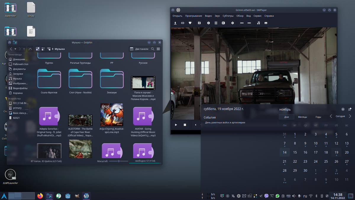Select the Дни tab in calendar
This screenshot has width=355, height=200.
286,117
